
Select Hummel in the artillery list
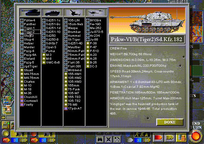click(74, 36)
